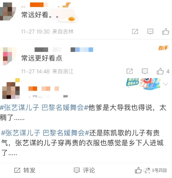
Task: Open the second #张艺谋儿子 巴黎名媛舞会# hashtag
Action: point(45,133)
